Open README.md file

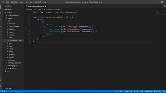pos(12,68)
